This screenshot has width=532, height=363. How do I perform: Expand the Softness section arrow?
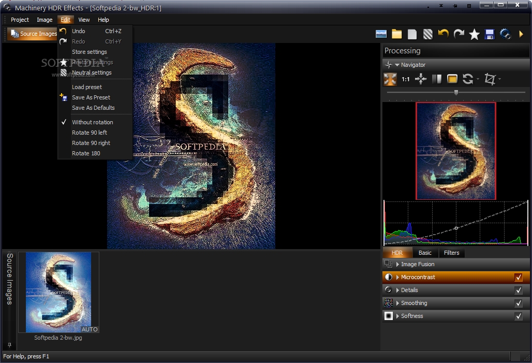[397, 316]
